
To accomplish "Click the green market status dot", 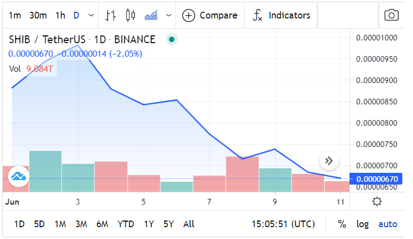I will tap(172, 39).
